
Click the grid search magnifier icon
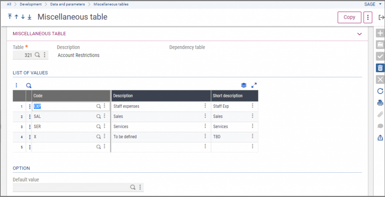pyautogui.click(x=29, y=85)
